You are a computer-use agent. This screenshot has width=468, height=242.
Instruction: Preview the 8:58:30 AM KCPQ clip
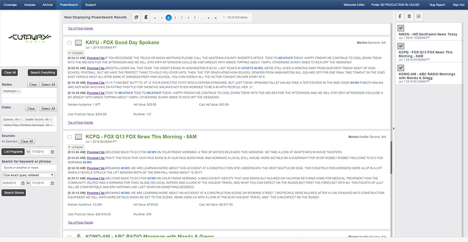coord(96,168)
